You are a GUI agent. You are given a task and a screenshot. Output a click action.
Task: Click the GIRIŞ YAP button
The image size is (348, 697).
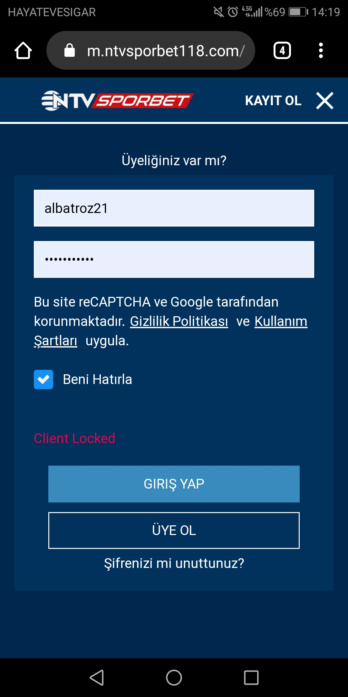click(x=174, y=484)
